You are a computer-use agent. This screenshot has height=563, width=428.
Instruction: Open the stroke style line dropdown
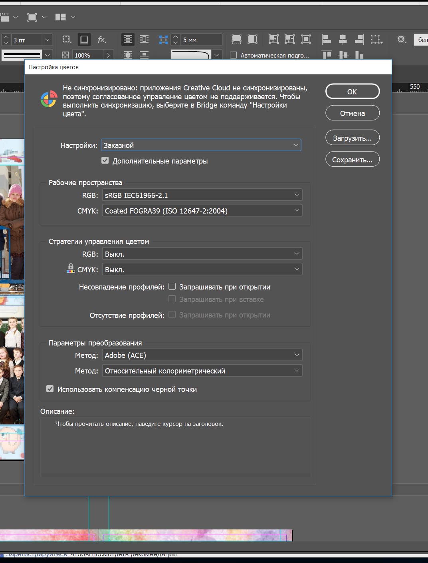pos(48,55)
